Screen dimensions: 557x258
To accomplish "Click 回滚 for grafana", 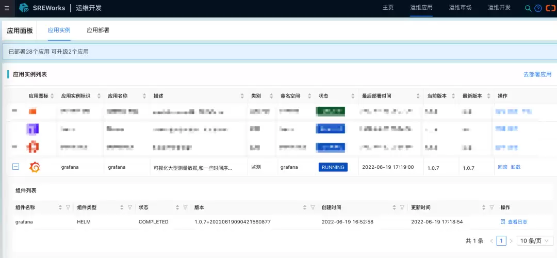I will pyautogui.click(x=503, y=167).
